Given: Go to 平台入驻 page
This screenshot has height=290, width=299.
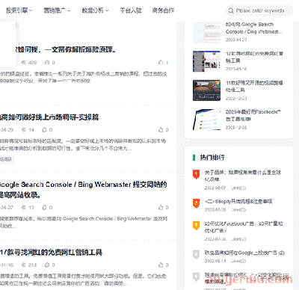Looking at the screenshot, I should (131, 10).
